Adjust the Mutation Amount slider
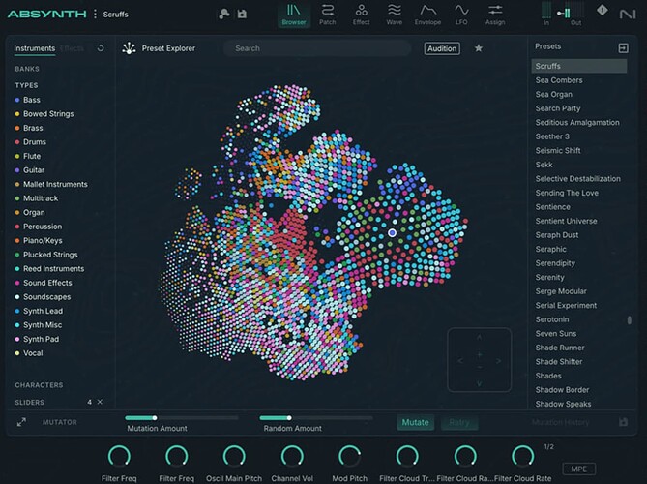Viewport: 647px width, 484px height. coord(155,418)
